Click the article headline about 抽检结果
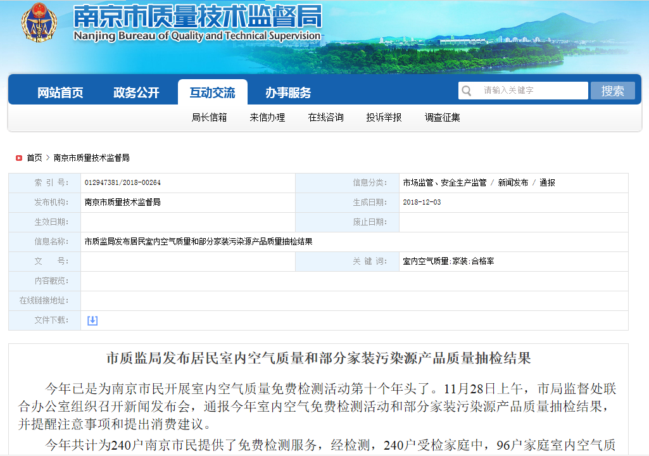The width and height of the screenshot is (649, 456). 318,358
